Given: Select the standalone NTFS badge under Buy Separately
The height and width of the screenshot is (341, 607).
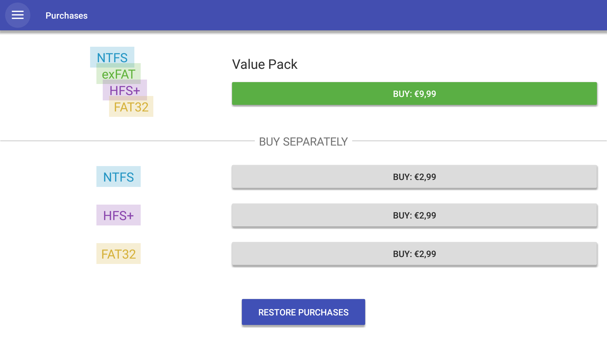Looking at the screenshot, I should [x=119, y=177].
